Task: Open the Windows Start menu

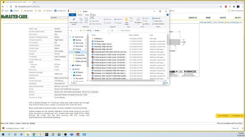Action: click(x=3, y=134)
